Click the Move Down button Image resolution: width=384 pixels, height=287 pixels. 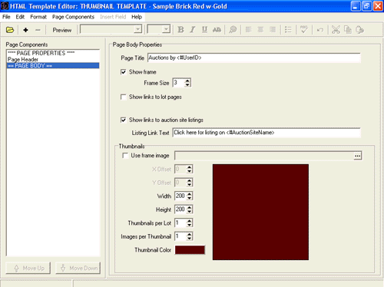click(78, 268)
